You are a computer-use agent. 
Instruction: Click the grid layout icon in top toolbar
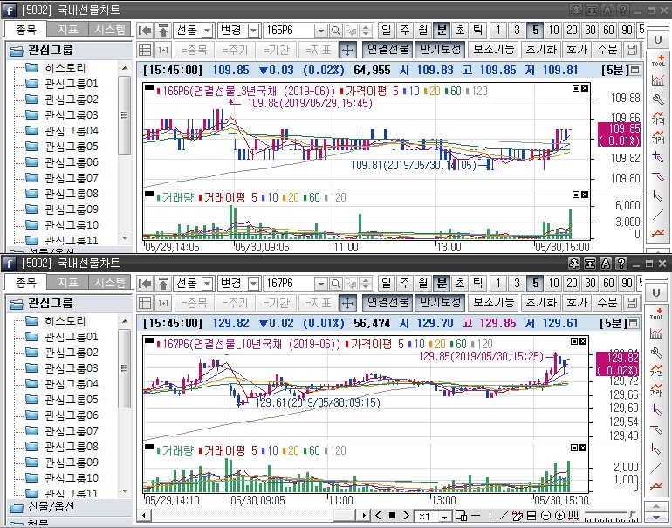point(145,50)
